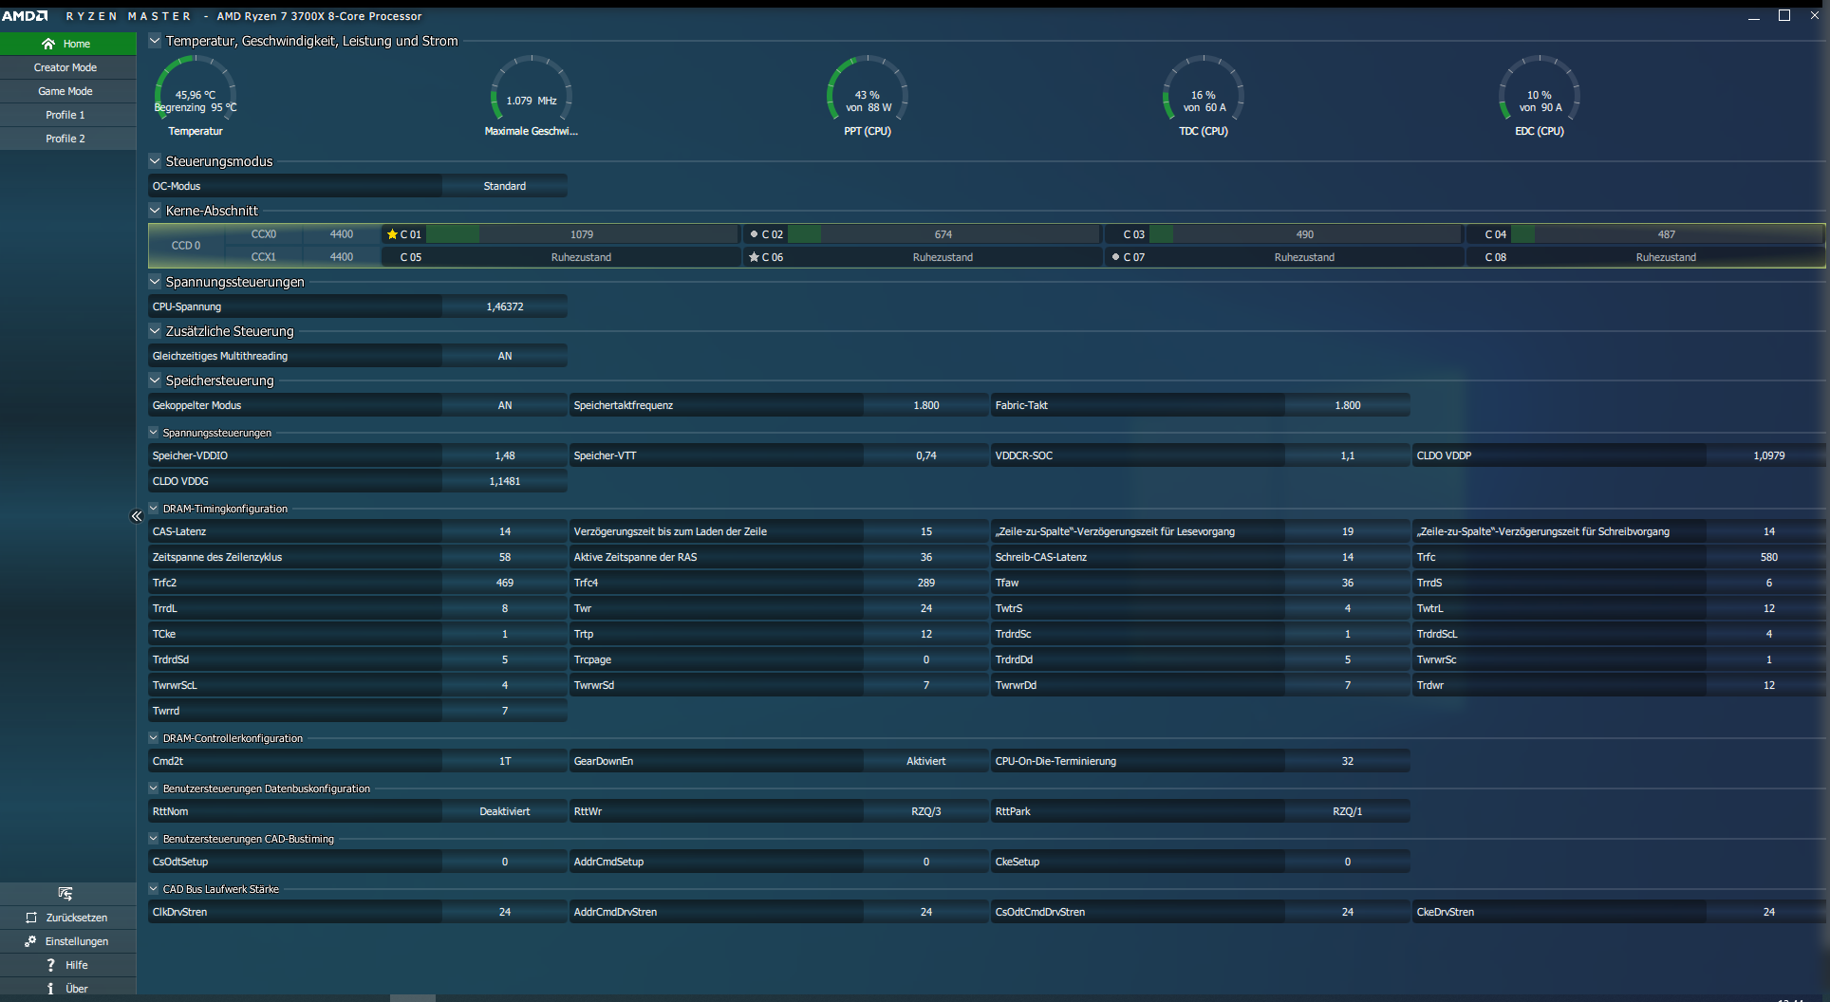
Task: Click the OC-Modus value Standard
Action: pos(505,186)
